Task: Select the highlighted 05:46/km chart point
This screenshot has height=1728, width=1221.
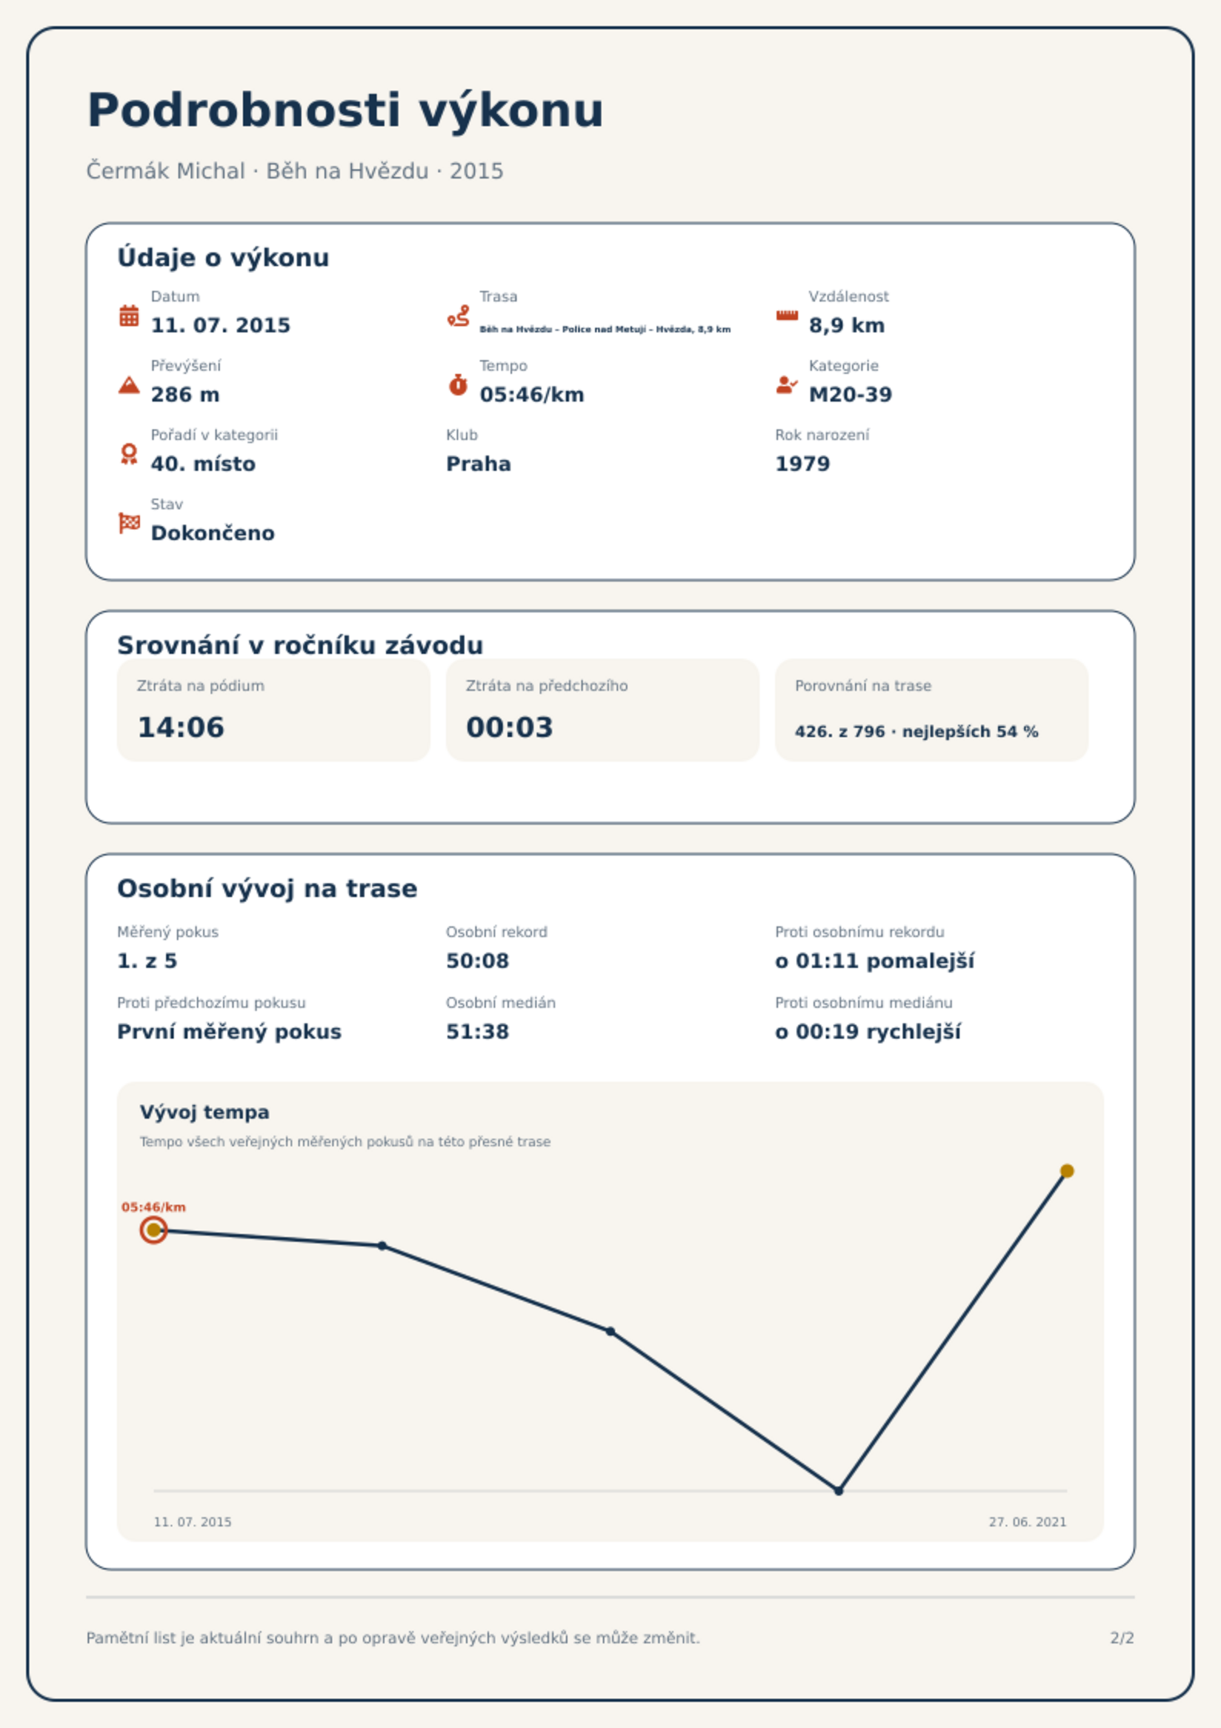Action: [154, 1230]
